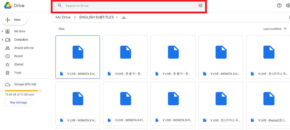Click the Google Drive logo

8,5
